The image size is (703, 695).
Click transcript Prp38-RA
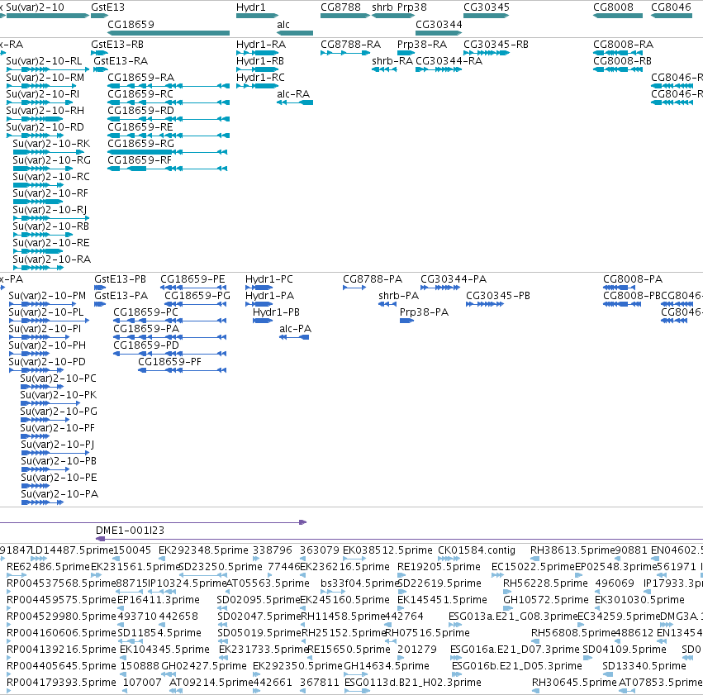pos(406,53)
